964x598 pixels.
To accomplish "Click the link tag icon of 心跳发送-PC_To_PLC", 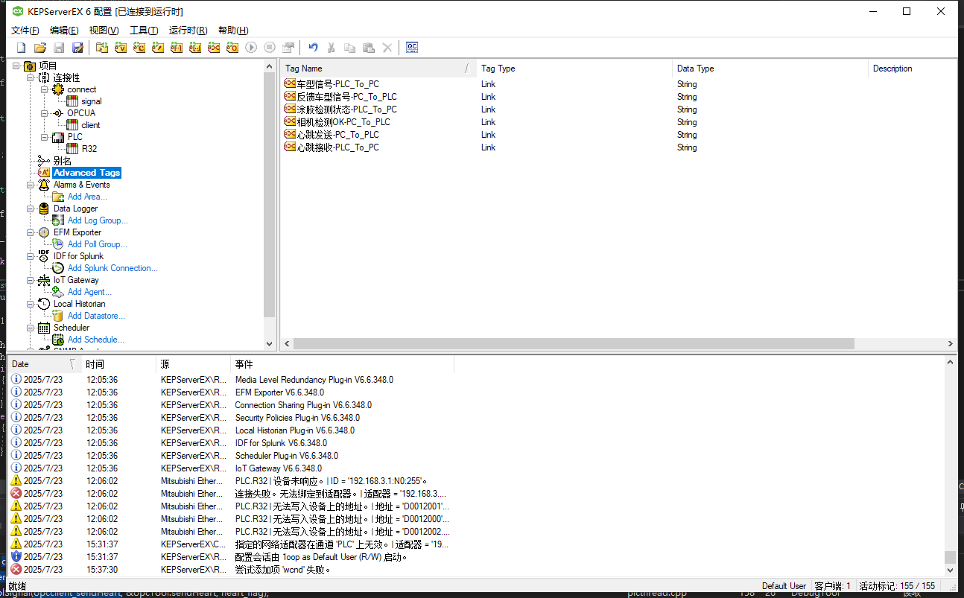I will (291, 135).
